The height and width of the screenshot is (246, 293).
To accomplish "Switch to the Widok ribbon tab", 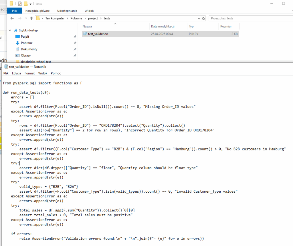I will 89,11.
